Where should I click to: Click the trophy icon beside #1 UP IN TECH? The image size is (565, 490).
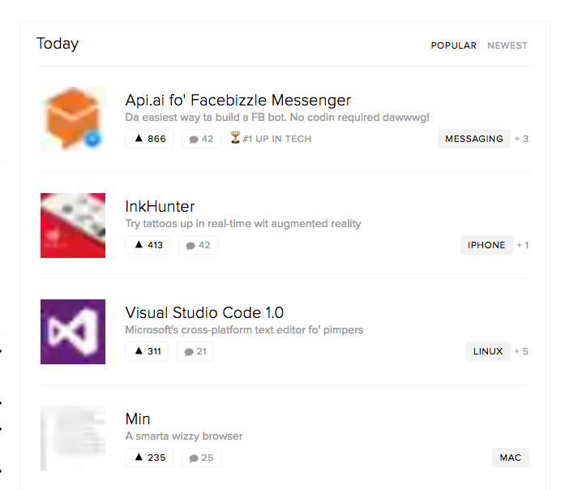tap(235, 137)
